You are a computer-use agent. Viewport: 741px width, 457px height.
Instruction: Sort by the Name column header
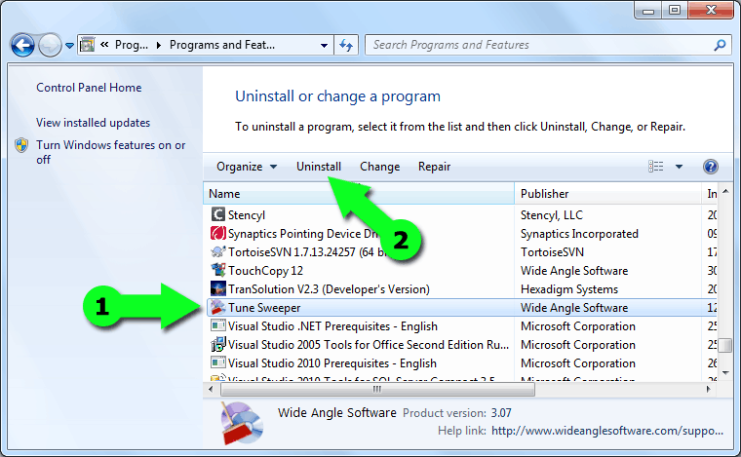[359, 194]
